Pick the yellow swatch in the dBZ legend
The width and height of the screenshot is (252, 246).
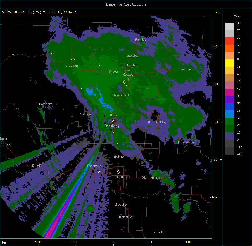pos(230,63)
